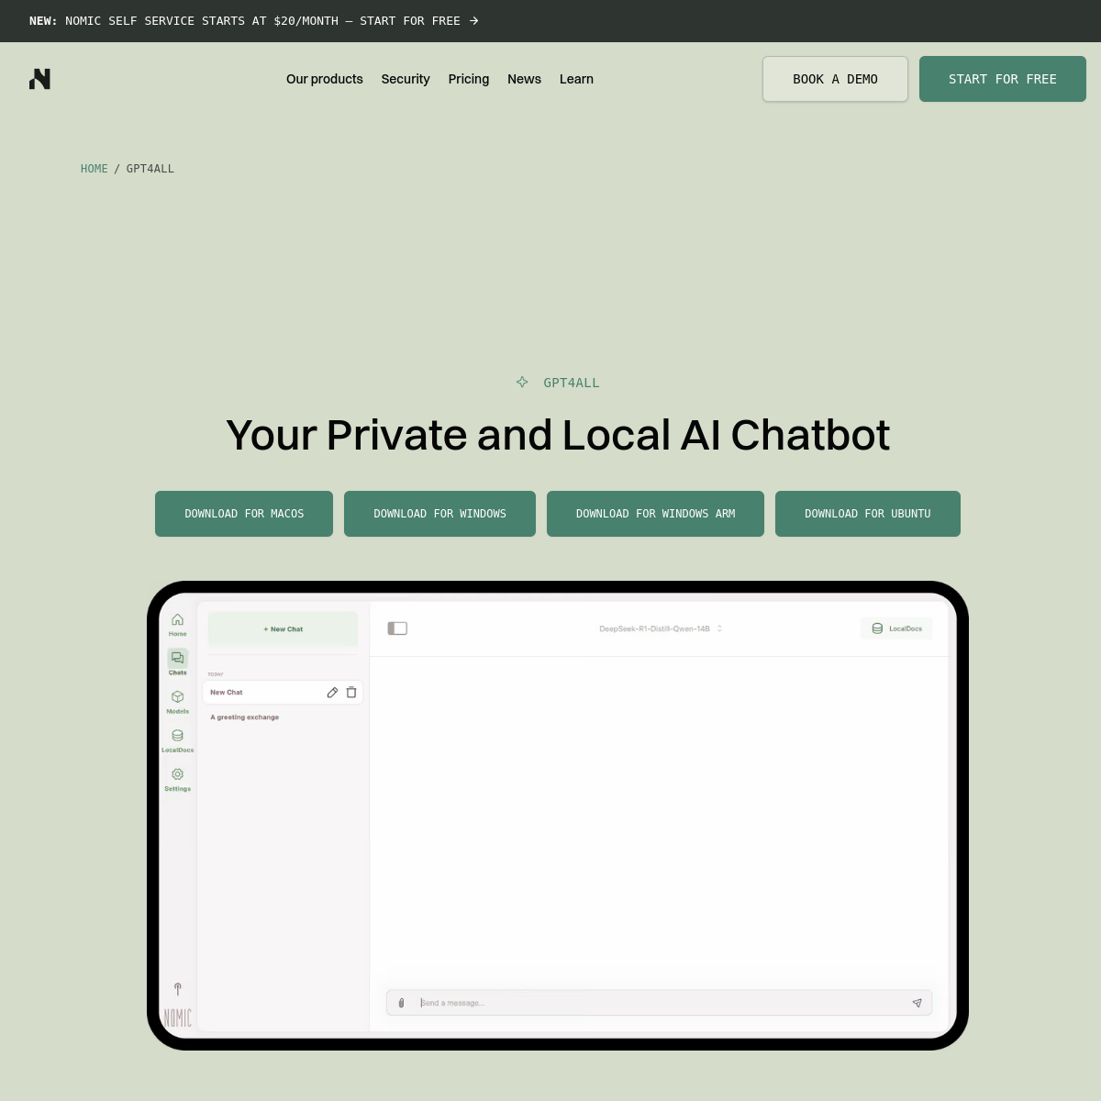Open the News section
Viewport: 1101px width, 1101px height.
click(x=524, y=79)
